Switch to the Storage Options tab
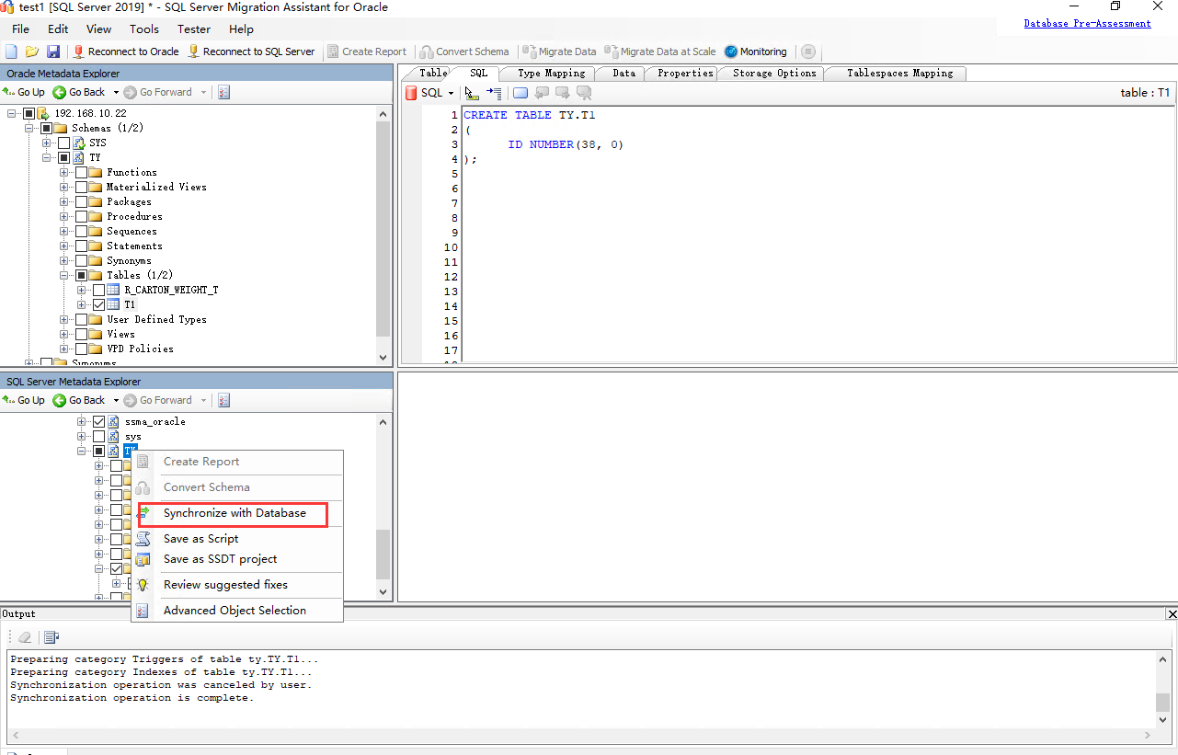The width and height of the screenshot is (1178, 755). point(774,73)
